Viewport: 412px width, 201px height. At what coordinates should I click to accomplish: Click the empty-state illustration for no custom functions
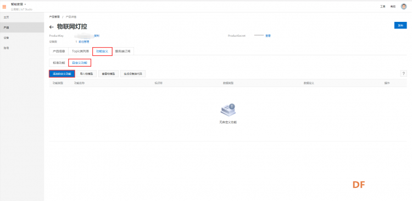point(228,110)
